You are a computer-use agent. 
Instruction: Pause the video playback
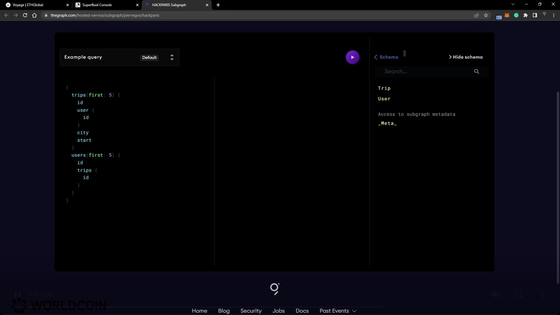(17, 295)
